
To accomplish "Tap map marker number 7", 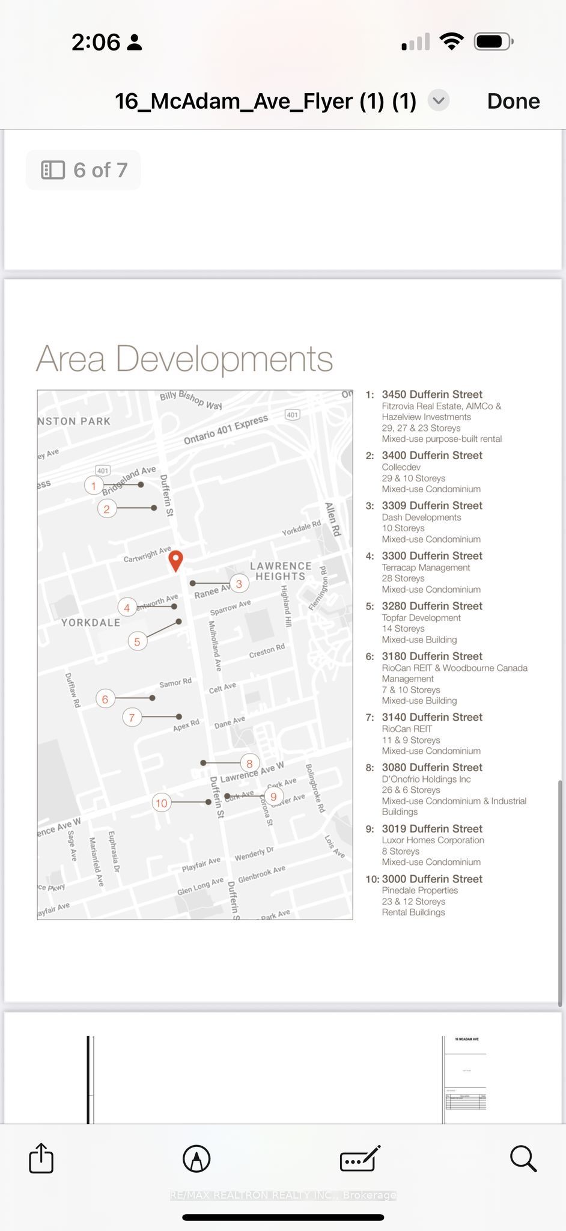I will tap(132, 717).
